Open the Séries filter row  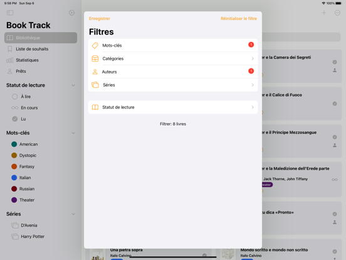(173, 85)
